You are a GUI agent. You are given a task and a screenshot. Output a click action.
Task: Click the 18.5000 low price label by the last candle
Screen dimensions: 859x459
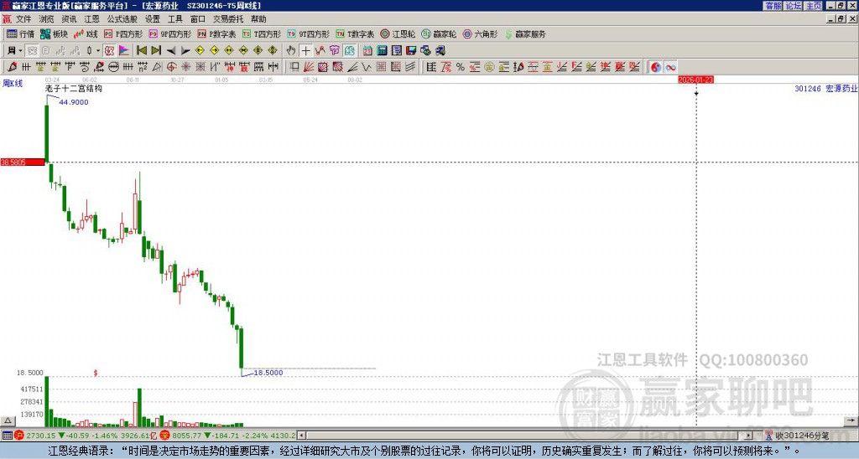(268, 373)
